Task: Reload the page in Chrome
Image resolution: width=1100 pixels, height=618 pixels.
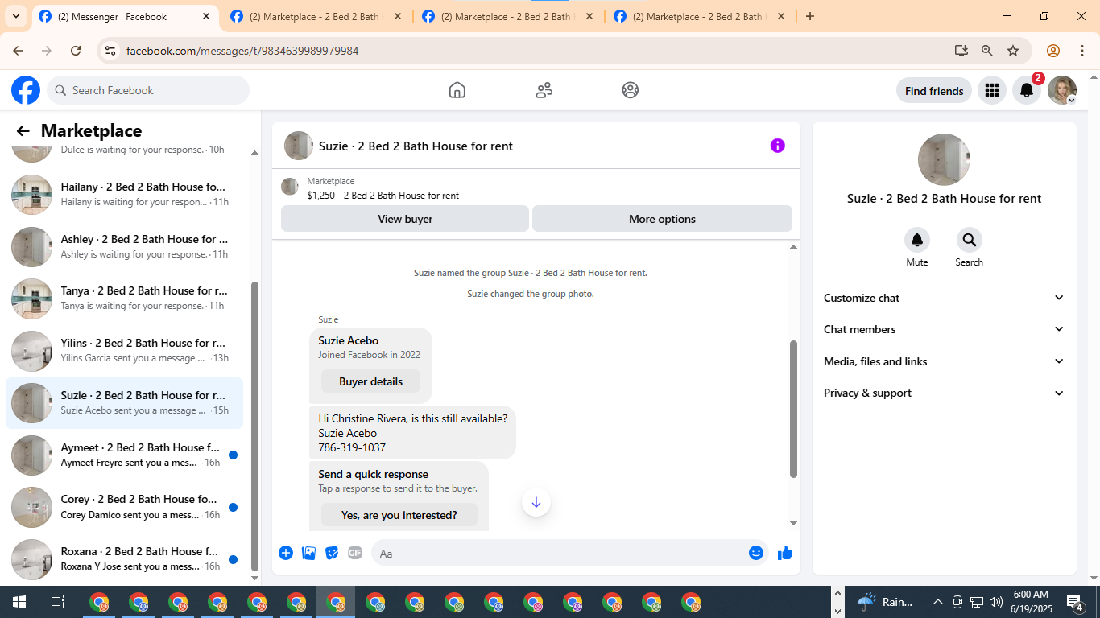Action: pos(76,51)
